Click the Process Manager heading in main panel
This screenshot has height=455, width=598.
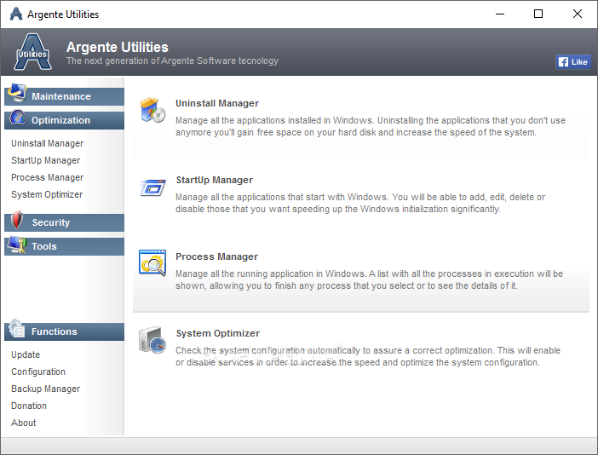(216, 256)
